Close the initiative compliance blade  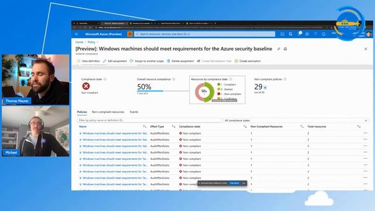tap(366, 49)
